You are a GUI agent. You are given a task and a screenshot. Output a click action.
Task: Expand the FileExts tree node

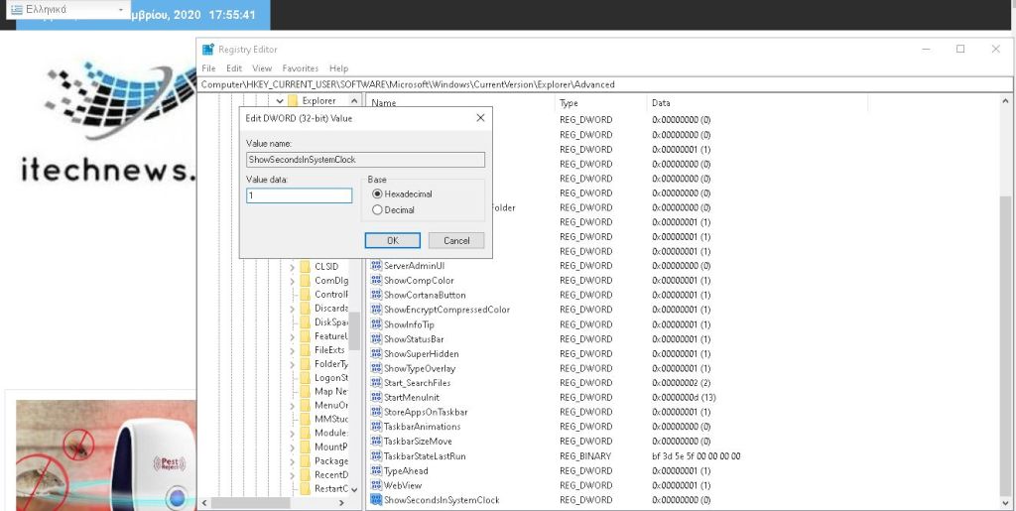click(x=293, y=349)
